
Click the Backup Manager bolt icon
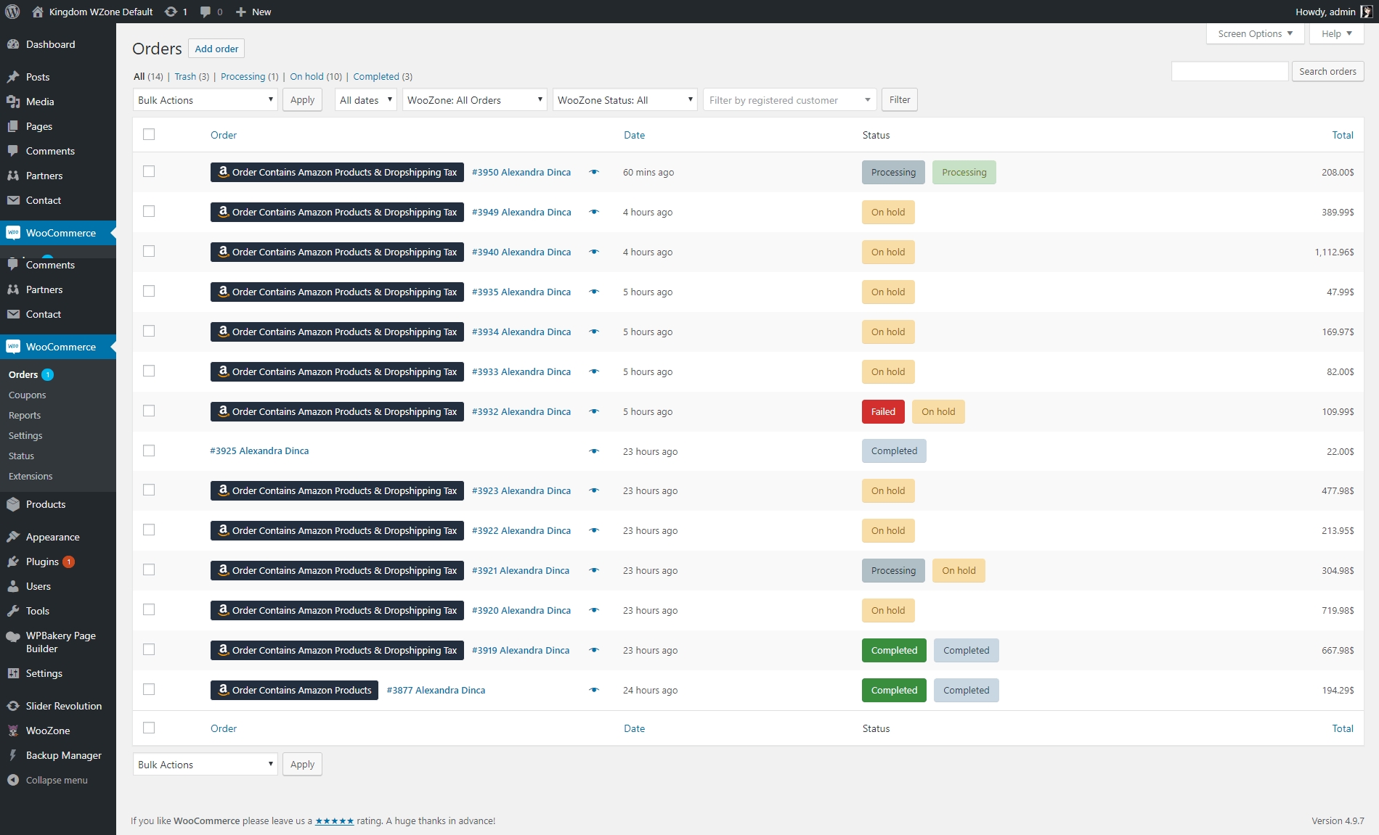[13, 755]
